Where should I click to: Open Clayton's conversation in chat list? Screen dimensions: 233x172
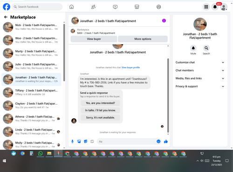click(x=31, y=106)
